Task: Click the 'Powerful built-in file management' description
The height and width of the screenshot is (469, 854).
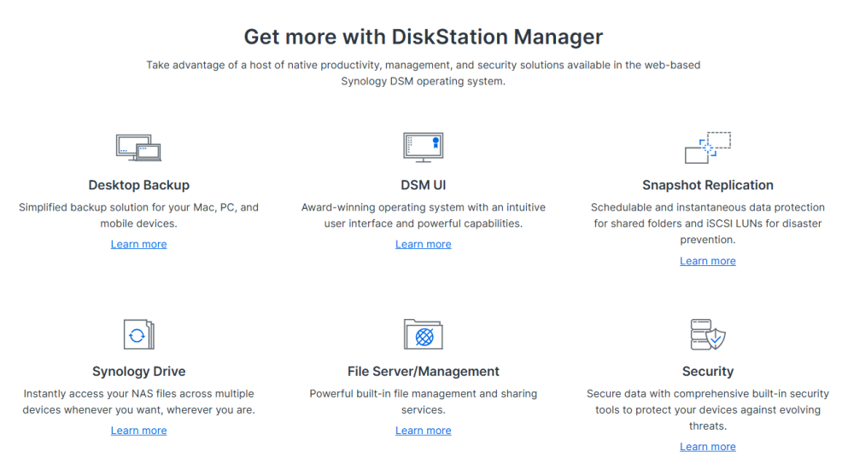Action: point(424,402)
